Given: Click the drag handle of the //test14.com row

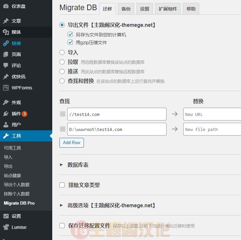Looking at the screenshot, I should [x=63, y=114].
